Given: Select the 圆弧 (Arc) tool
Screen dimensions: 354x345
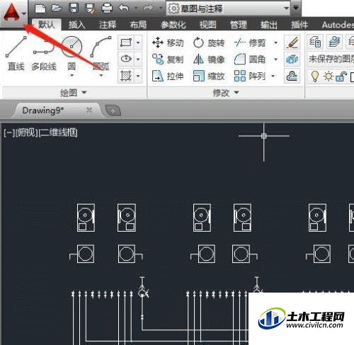Looking at the screenshot, I should click(101, 54).
